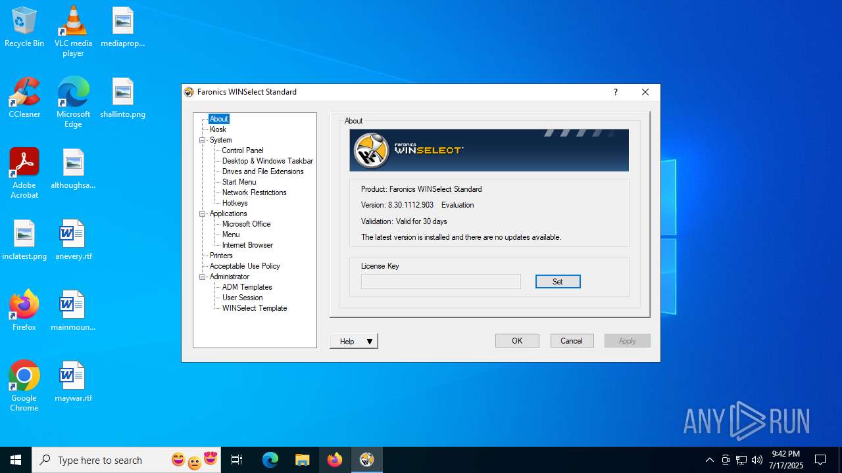Open the Recycle Bin desktop icon
This screenshot has height=473, width=842.
tap(24, 28)
